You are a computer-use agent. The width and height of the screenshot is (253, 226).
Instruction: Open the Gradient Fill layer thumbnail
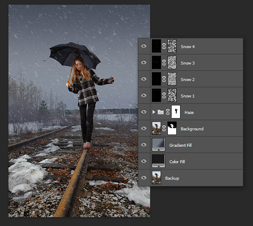tap(159, 145)
